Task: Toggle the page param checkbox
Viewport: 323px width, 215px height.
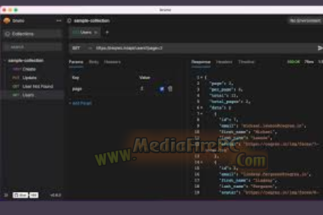Action: 161,89
